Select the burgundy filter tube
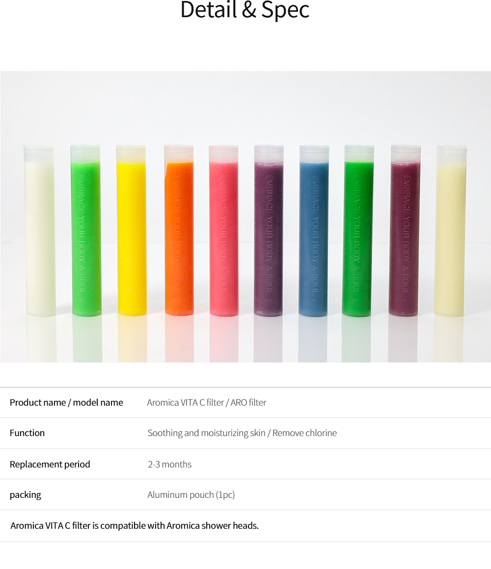This screenshot has width=491, height=569. point(405,231)
